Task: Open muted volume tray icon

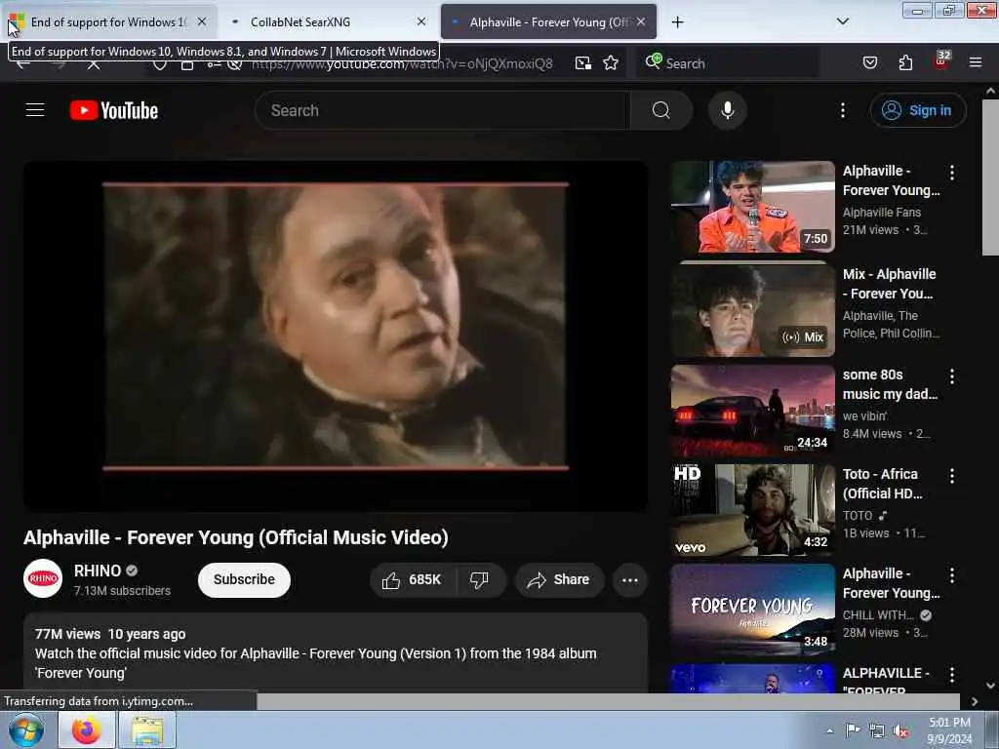Action: click(900, 731)
